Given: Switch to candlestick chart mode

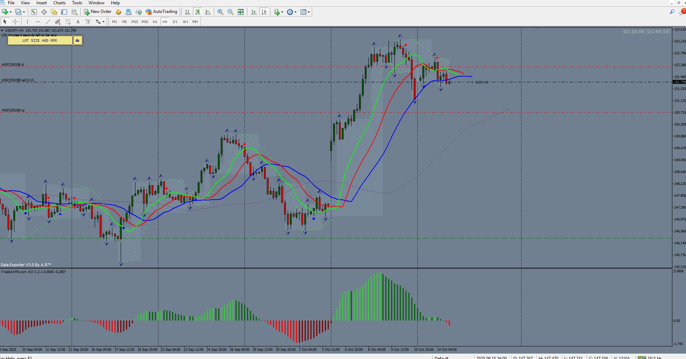Looking at the screenshot, I should coord(198,12).
